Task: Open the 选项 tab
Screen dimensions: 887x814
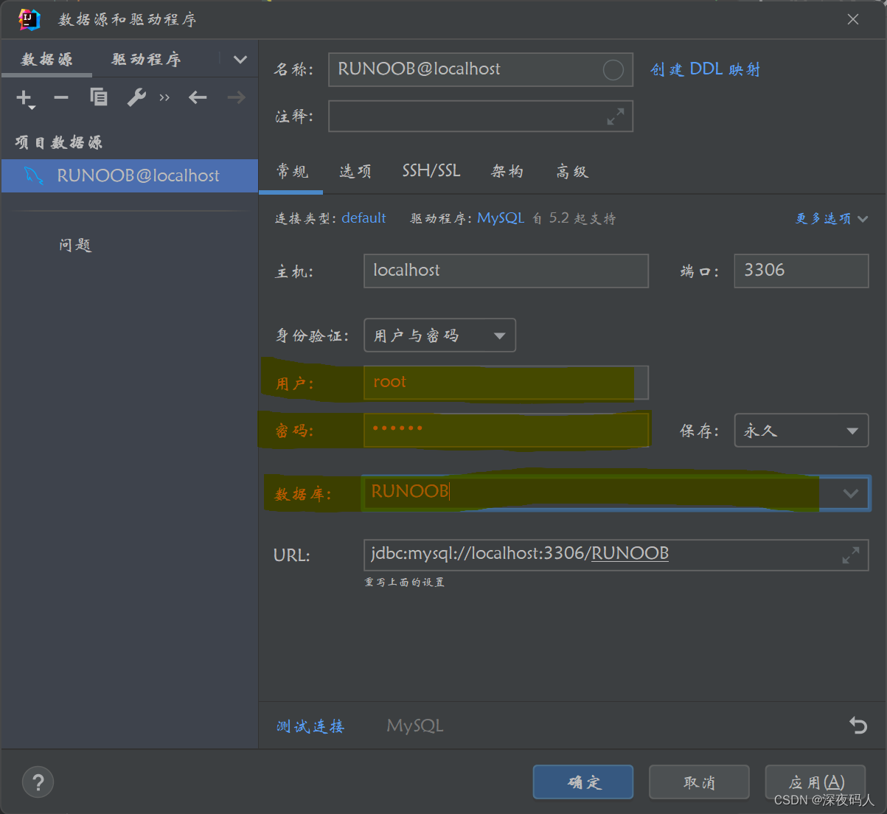Action: click(x=355, y=172)
